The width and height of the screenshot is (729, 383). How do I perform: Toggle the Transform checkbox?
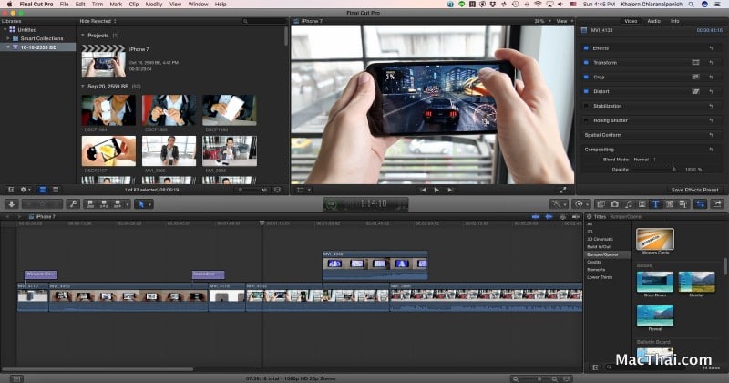tap(586, 62)
